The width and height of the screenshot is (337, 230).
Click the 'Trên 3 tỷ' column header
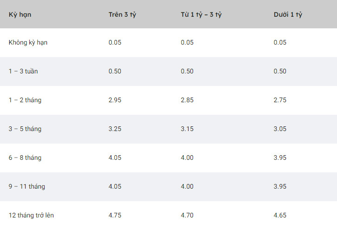click(x=122, y=14)
